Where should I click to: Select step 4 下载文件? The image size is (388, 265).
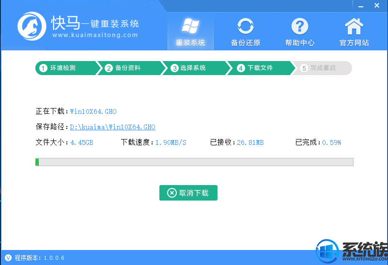pos(260,68)
